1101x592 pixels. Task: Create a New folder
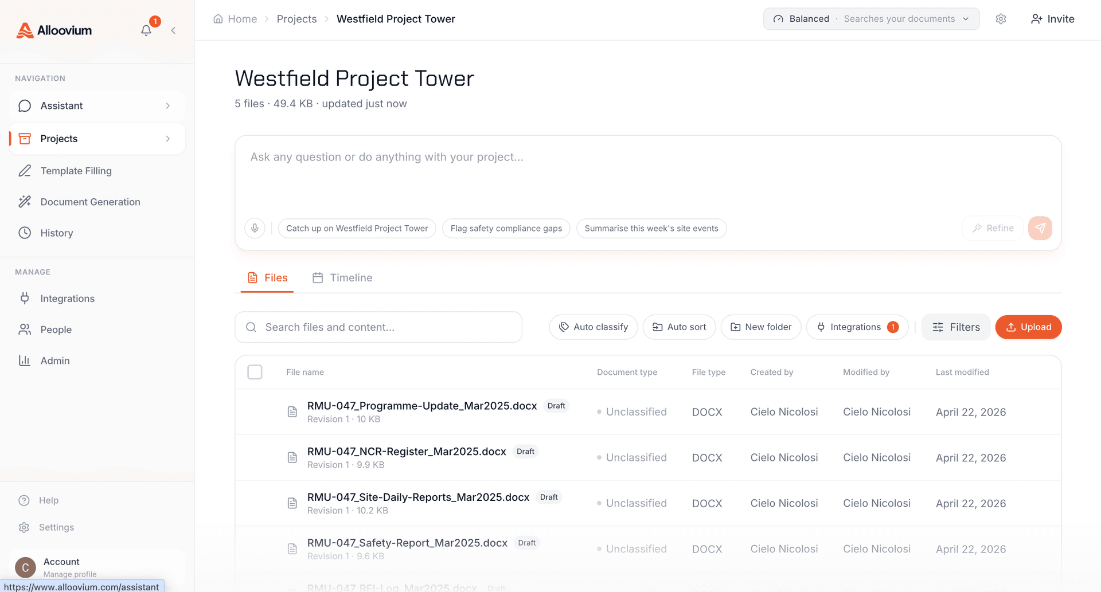point(761,327)
